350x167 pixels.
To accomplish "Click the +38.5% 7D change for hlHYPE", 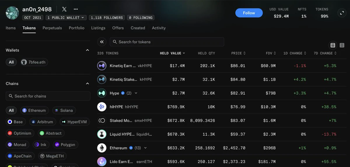I will pos(329,107).
